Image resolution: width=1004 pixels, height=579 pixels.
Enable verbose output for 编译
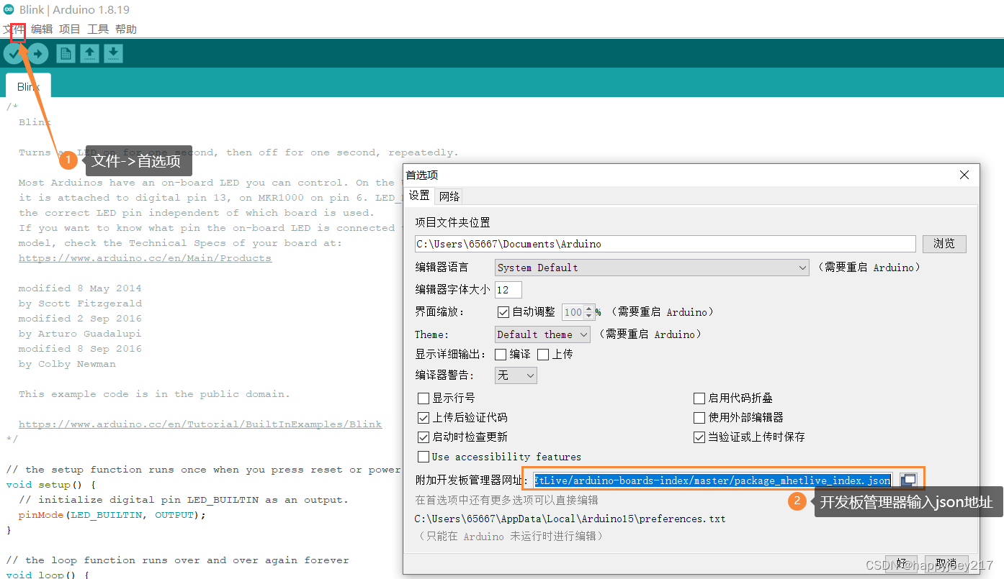click(501, 355)
